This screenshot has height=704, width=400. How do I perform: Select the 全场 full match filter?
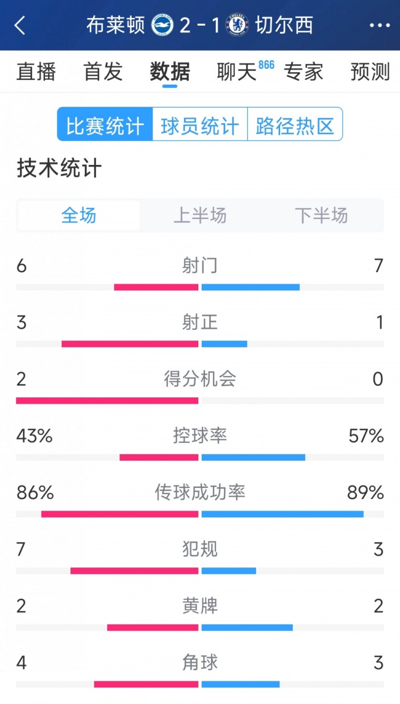tap(79, 216)
